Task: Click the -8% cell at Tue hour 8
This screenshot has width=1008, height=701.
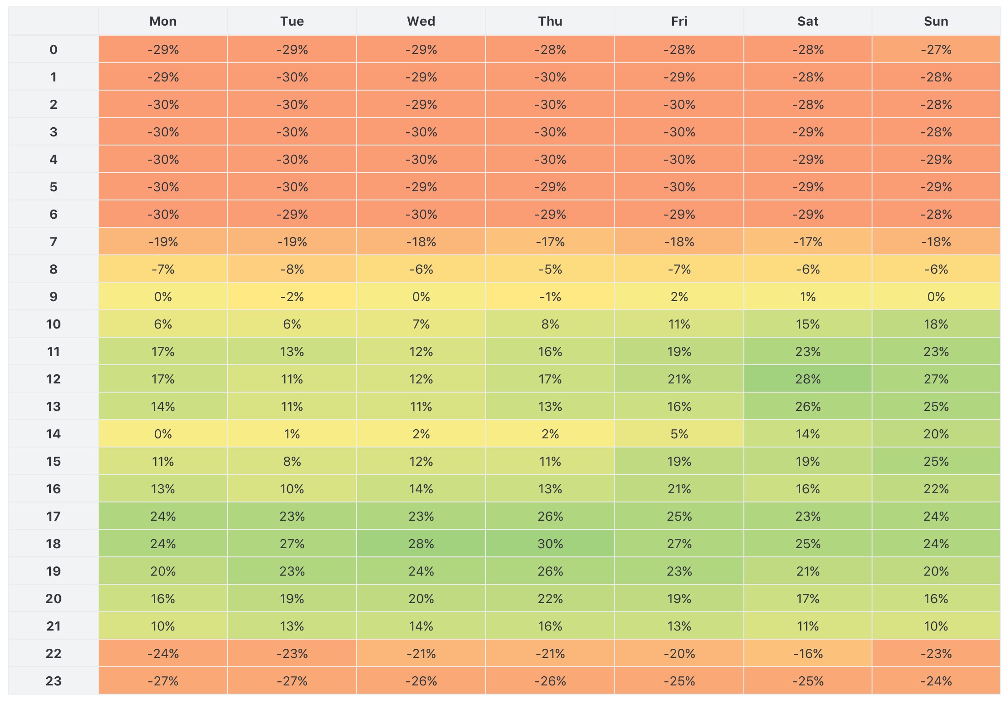Action: pos(292,269)
